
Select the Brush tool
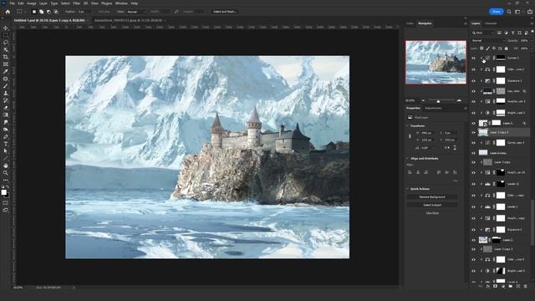point(6,86)
